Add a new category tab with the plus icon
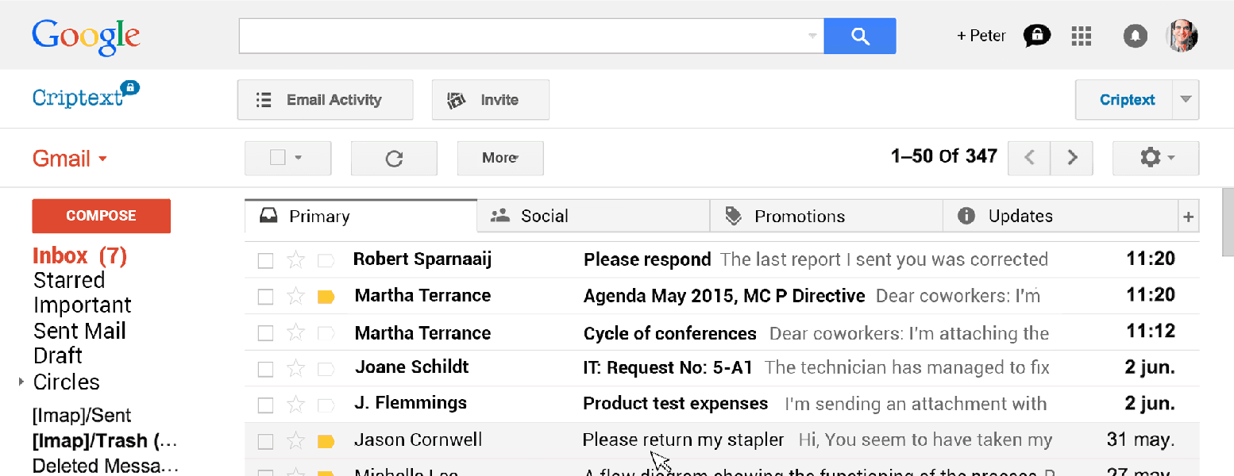1234x476 pixels. [x=1188, y=215]
